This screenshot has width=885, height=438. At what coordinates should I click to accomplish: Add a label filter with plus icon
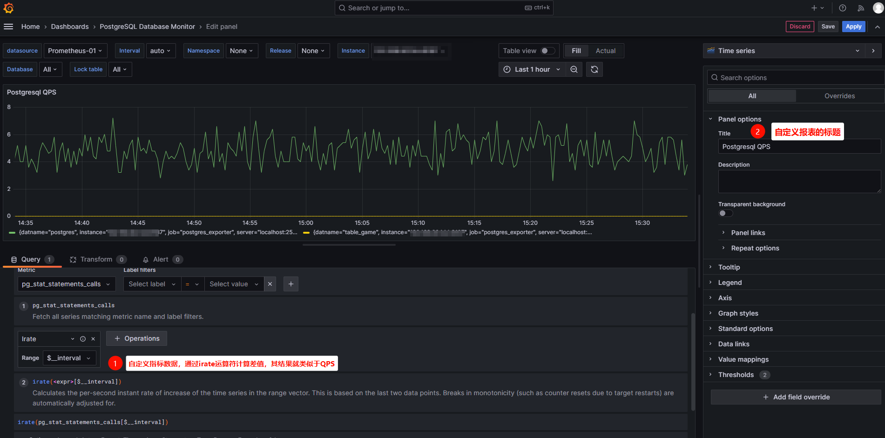(x=291, y=284)
